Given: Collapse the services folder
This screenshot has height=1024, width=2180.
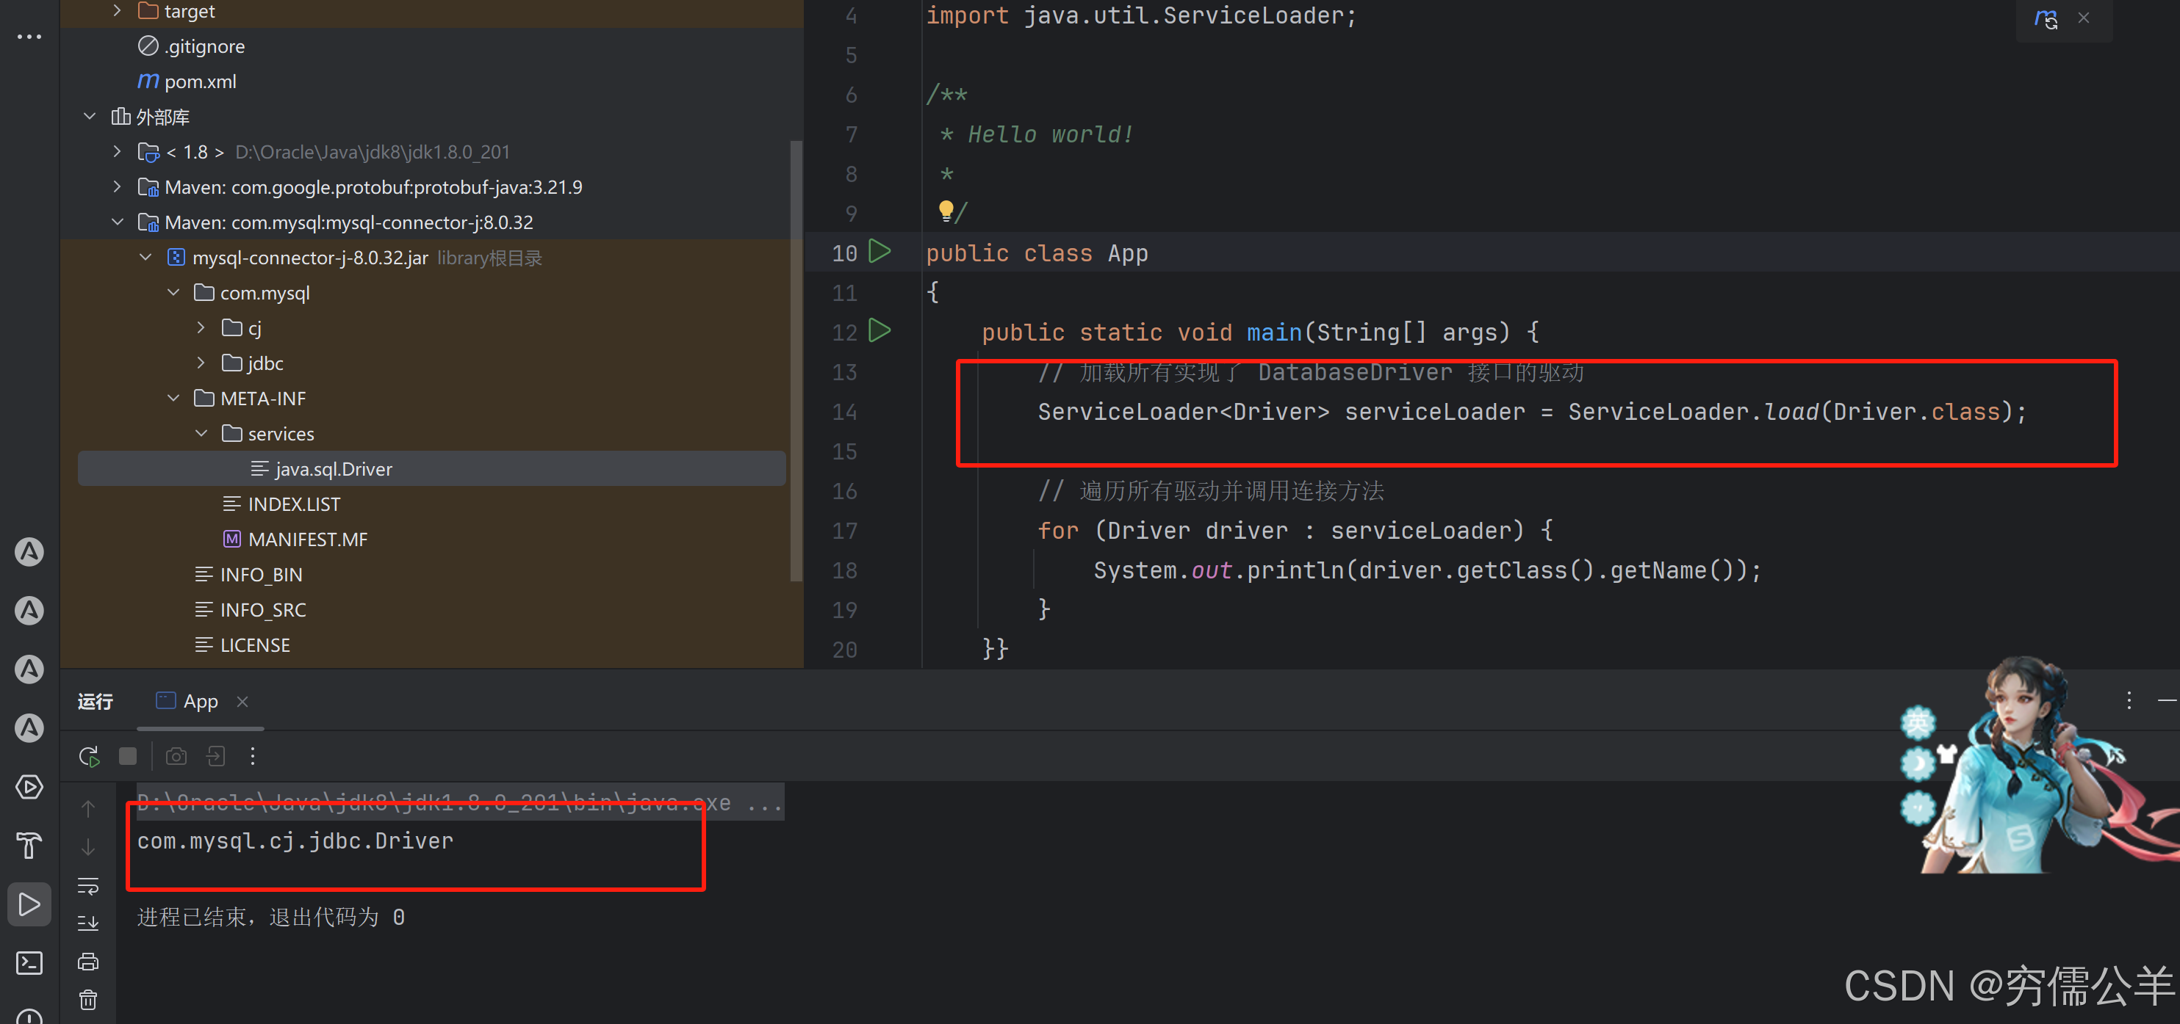Looking at the screenshot, I should [x=201, y=433].
